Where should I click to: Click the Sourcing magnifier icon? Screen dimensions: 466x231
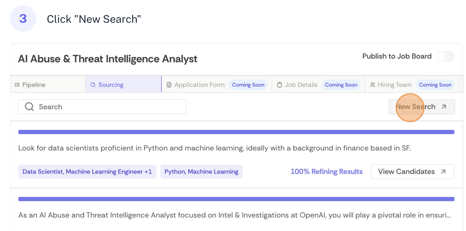tap(93, 84)
